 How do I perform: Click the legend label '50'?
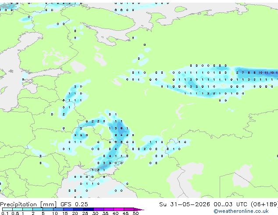[x=135, y=213]
